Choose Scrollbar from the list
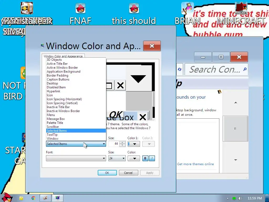 click(76, 127)
